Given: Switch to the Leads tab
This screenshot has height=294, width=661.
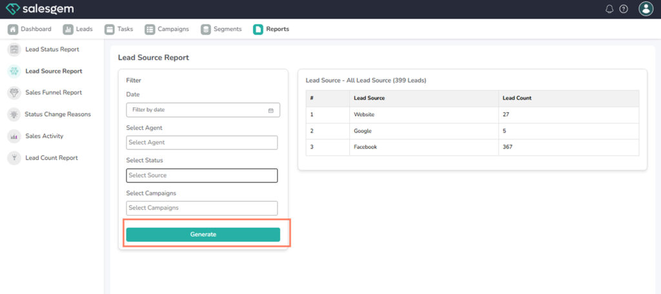Looking at the screenshot, I should point(78,29).
